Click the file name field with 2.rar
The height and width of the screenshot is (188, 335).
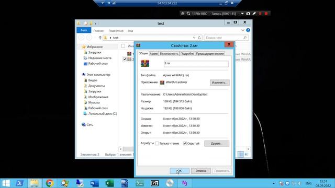[x=196, y=64]
